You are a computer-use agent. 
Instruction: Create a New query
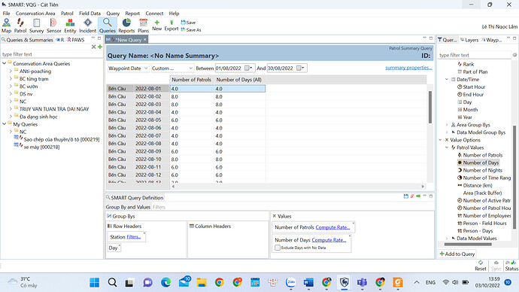pos(157,26)
